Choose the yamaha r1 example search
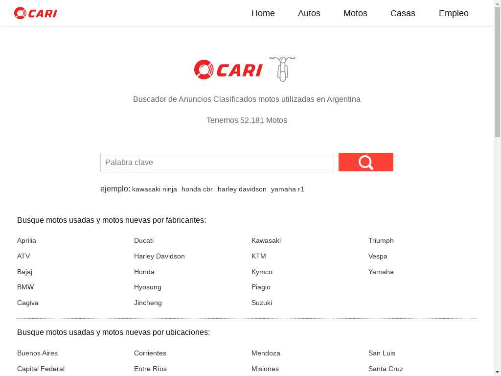The height and width of the screenshot is (376, 501). 288,189
